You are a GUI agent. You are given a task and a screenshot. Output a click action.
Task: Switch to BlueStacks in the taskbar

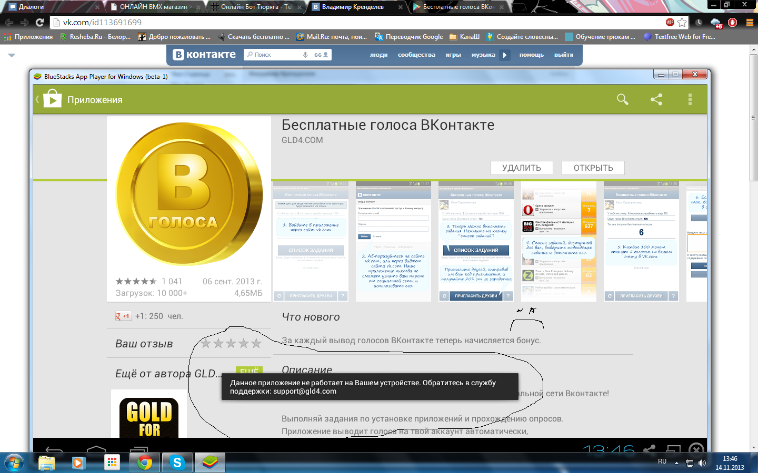210,462
